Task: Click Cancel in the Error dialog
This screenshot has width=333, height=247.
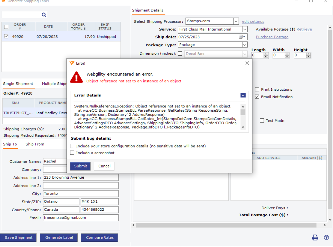Action: [x=104, y=166]
